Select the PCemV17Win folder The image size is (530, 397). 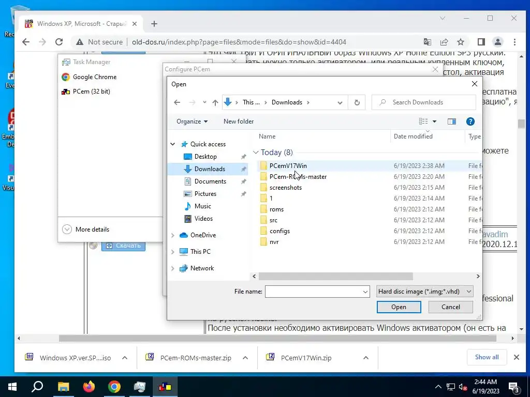pyautogui.click(x=288, y=166)
